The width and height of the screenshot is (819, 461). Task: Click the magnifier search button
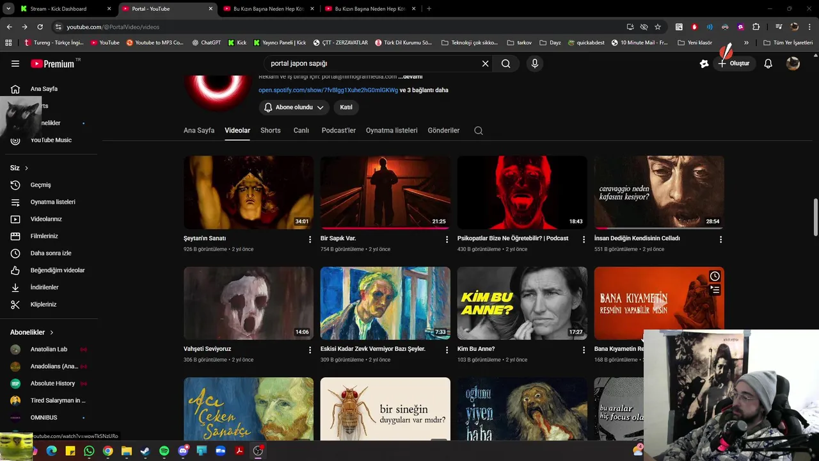506,63
